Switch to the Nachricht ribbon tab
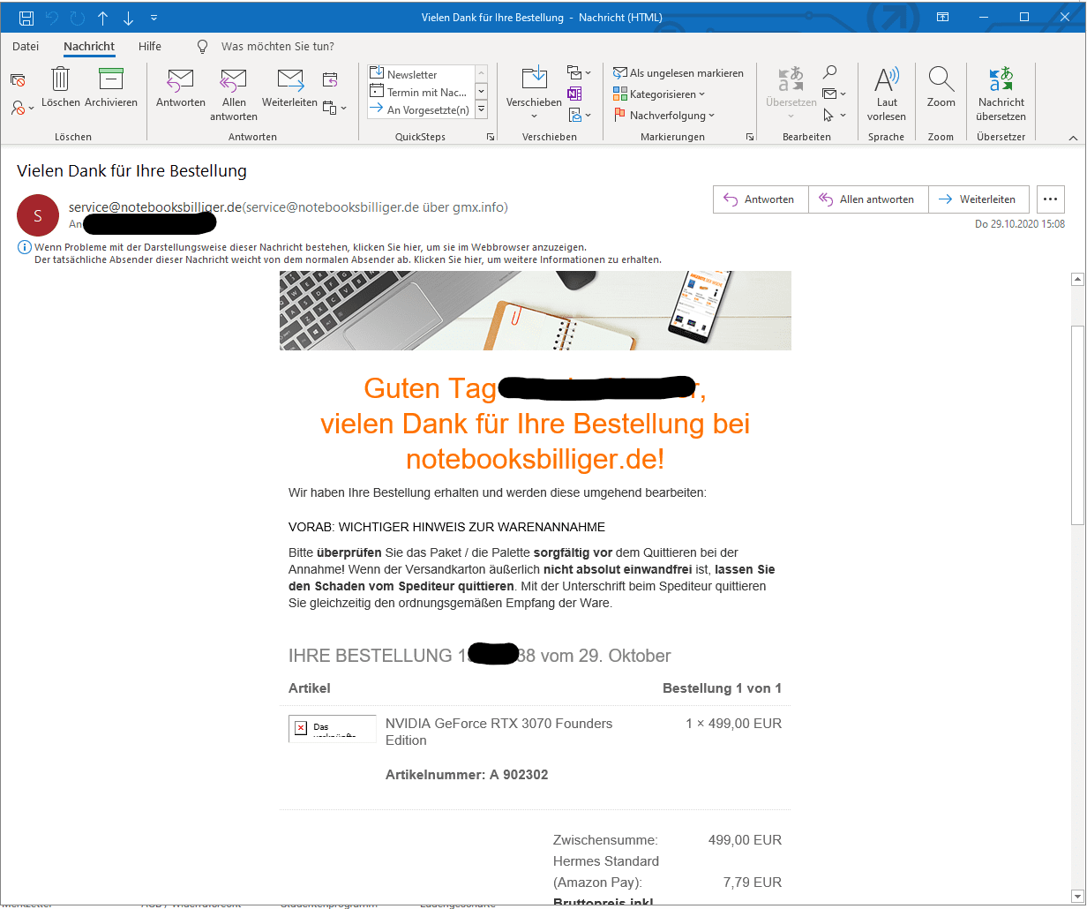The width and height of the screenshot is (1087, 909). click(89, 46)
